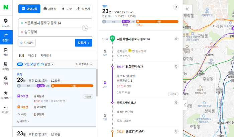Click exit number 5 yellow badge
The width and height of the screenshot is (234, 137).
130,51
